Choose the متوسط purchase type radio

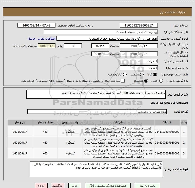pos(146,81)
